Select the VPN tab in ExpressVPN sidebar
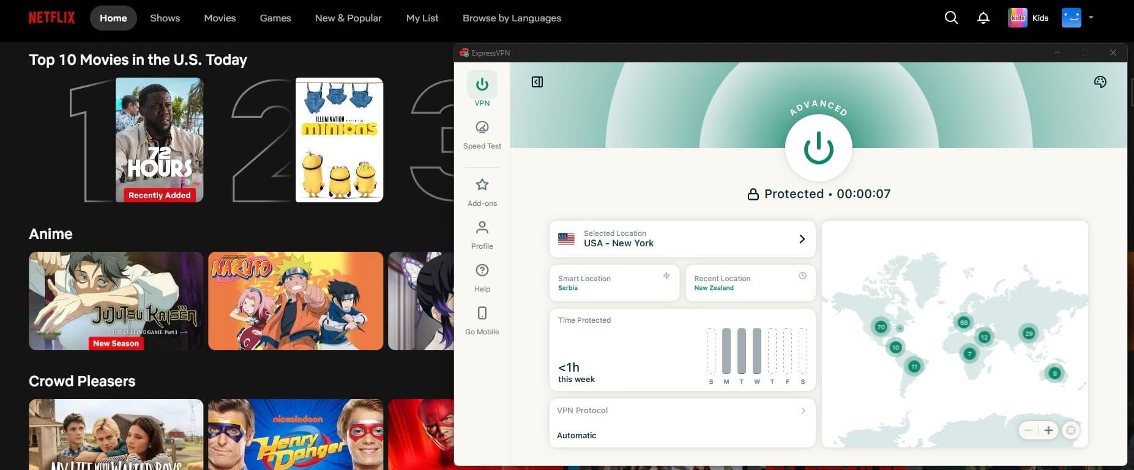The image size is (1134, 470). coord(482,89)
